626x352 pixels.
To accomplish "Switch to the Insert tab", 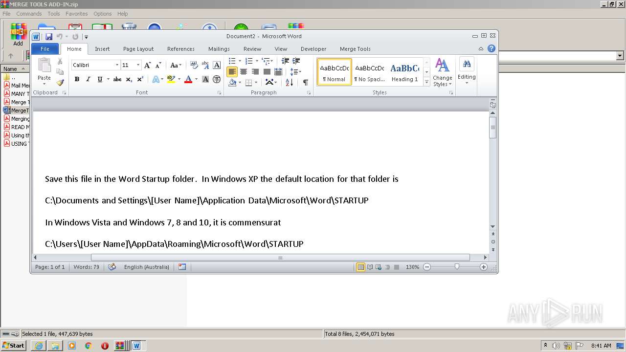I will [x=102, y=49].
